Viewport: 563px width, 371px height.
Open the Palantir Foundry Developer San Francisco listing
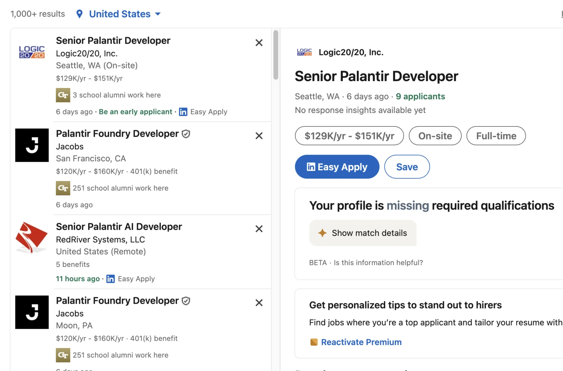[117, 134]
